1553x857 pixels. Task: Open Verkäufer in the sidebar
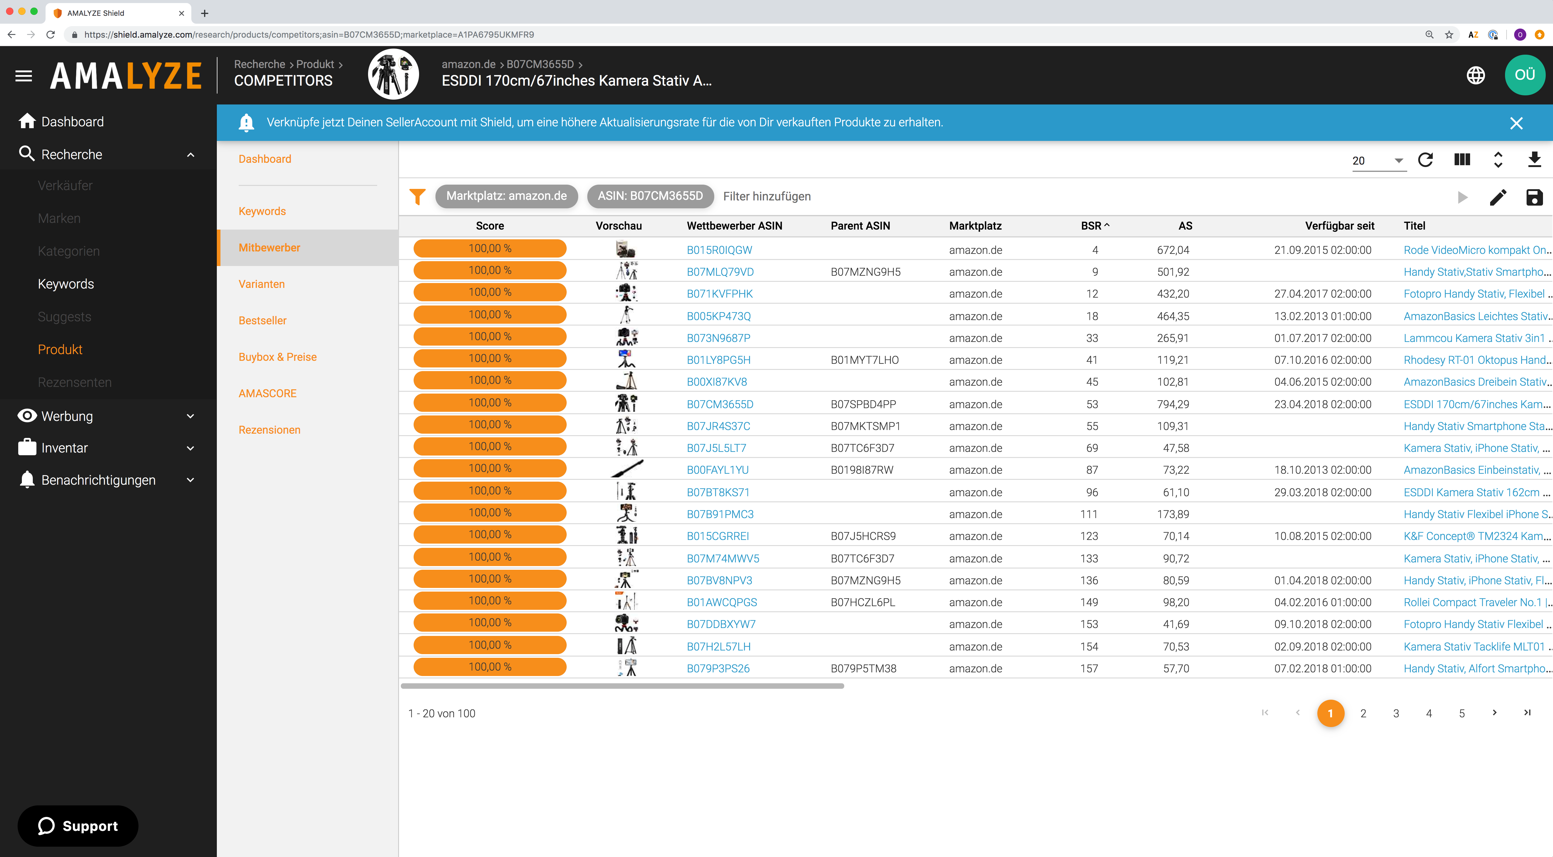tap(65, 186)
